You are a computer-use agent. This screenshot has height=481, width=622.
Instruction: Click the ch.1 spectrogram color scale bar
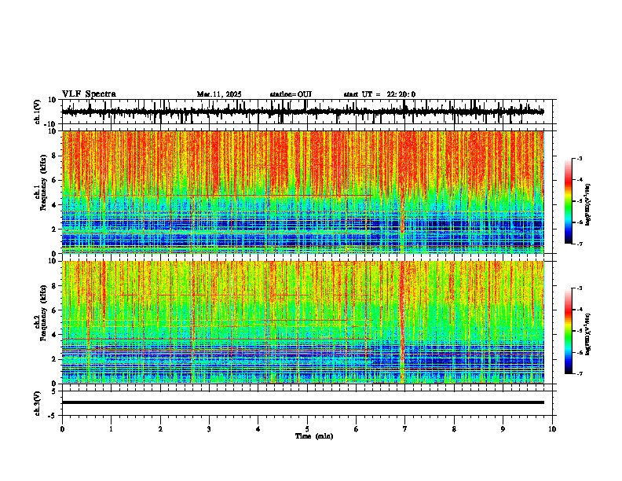click(x=569, y=201)
